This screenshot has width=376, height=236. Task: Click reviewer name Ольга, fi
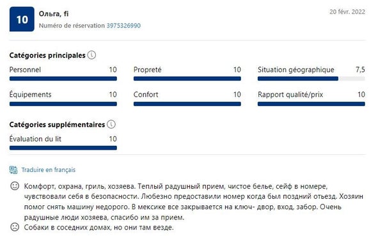click(x=54, y=14)
